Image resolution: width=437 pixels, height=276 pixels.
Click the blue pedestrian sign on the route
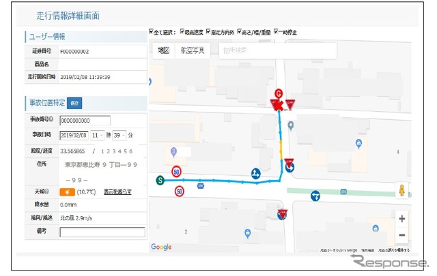255,174
